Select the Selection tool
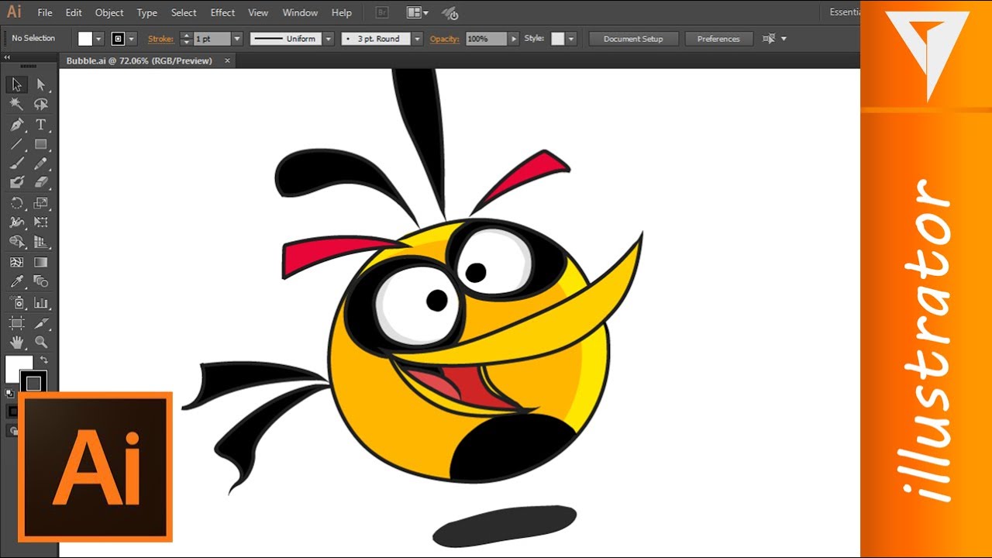This screenshot has height=558, width=992. point(15,85)
